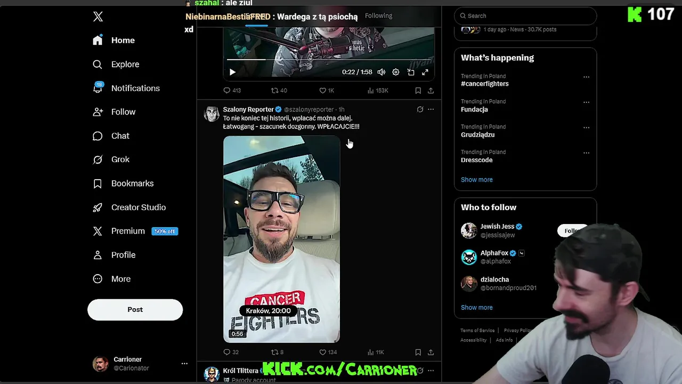Screen dimensions: 682x384
Task: Open options for Fundacja trend
Action: (x=586, y=102)
